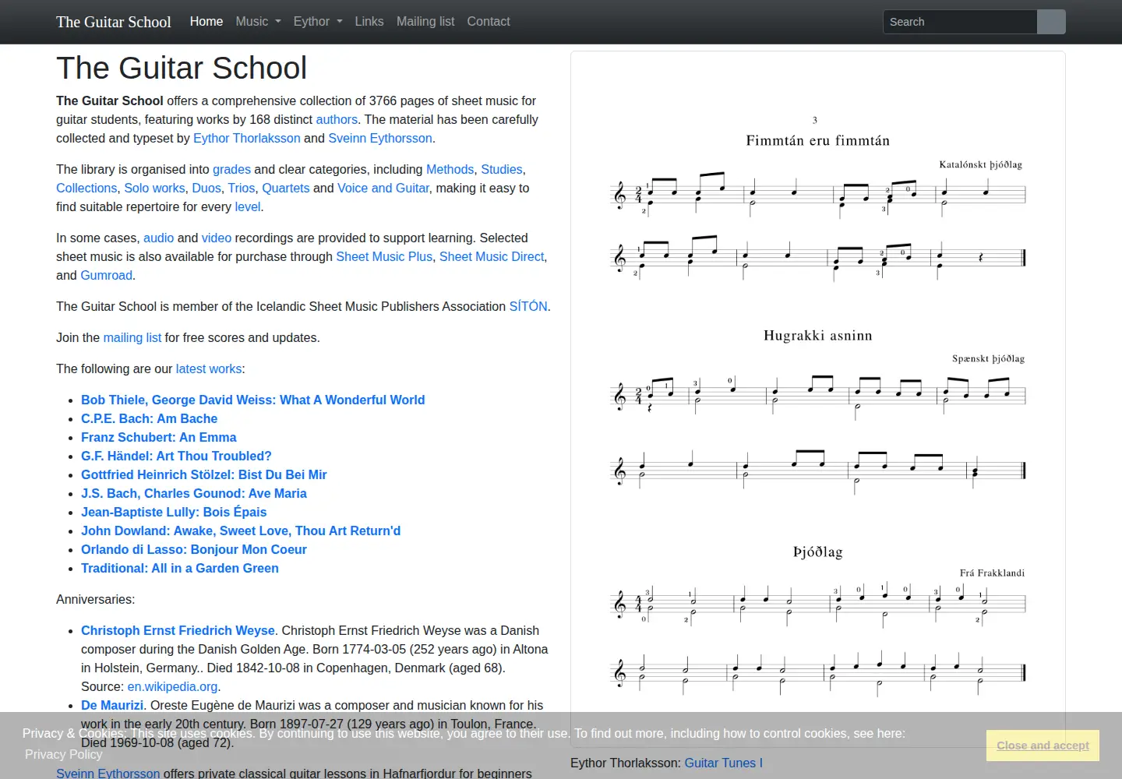Open the Home nav item
The height and width of the screenshot is (779, 1122).
tap(206, 22)
